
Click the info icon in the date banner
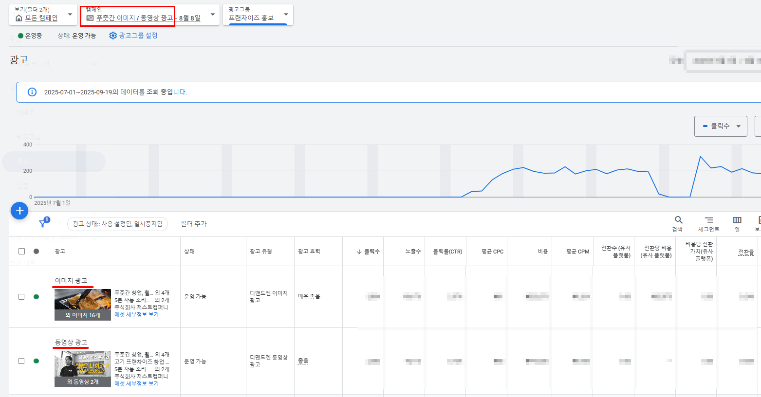32,92
